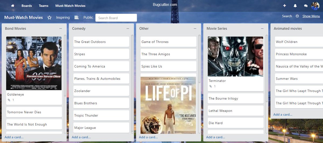Click Terminator card attachment paperclip icon
This screenshot has height=143, width=323.
(211, 86)
